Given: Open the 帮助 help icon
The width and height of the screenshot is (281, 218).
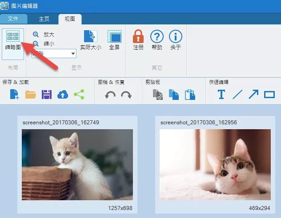Looking at the screenshot, I should coord(157,37).
